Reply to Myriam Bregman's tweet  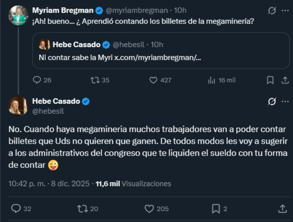(x=37, y=80)
